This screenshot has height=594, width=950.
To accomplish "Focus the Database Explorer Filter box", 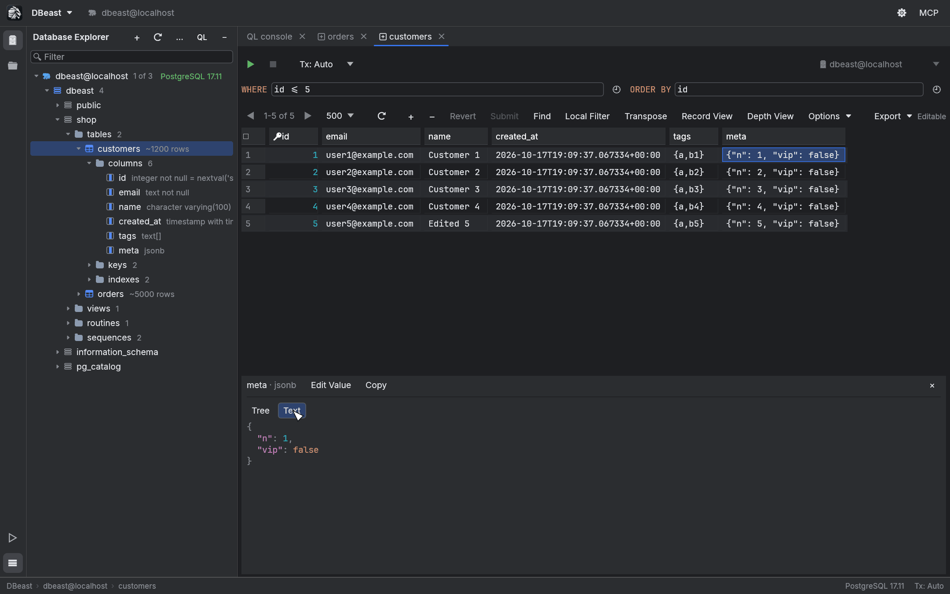I will 132,57.
